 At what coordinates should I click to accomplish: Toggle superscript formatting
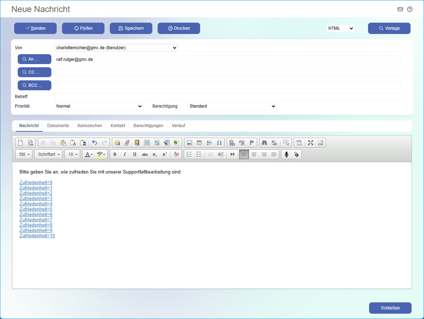pyautogui.click(x=165, y=154)
